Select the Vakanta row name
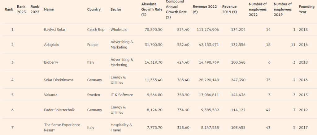The width and height of the screenshot is (317, 135). (x=50, y=95)
